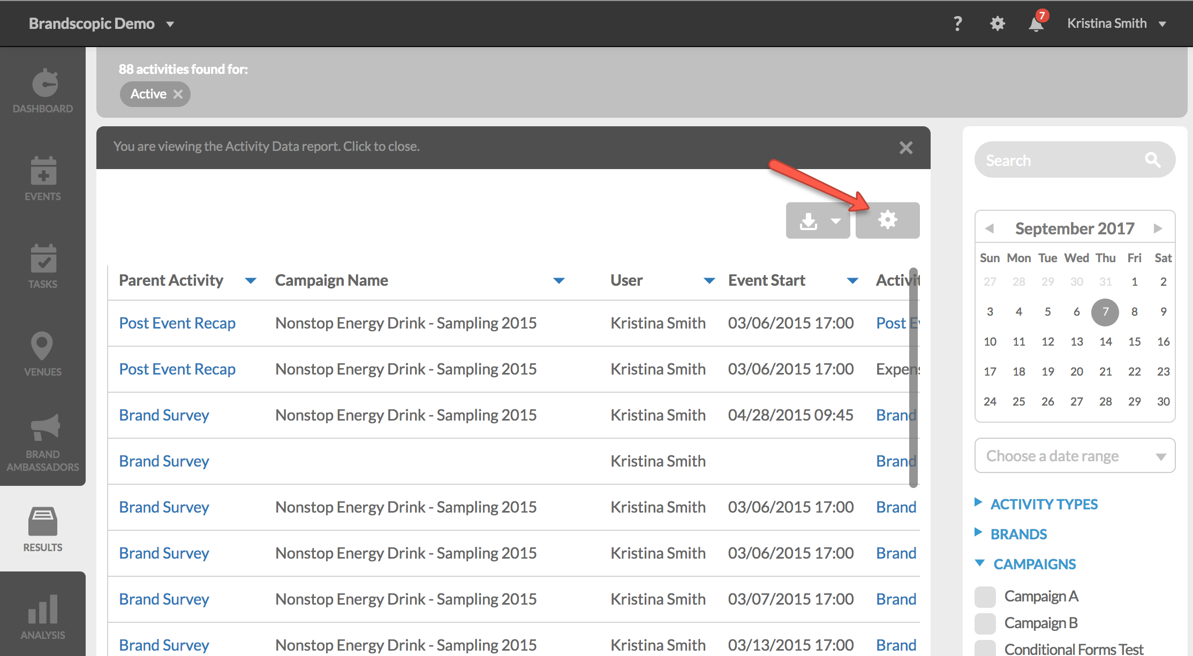Open first Post Event Recap link
The image size is (1193, 656).
point(177,323)
